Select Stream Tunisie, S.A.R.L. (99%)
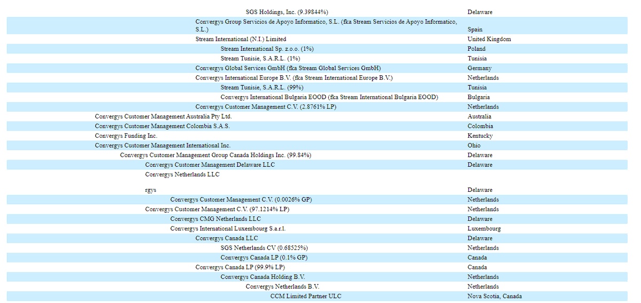 point(262,88)
